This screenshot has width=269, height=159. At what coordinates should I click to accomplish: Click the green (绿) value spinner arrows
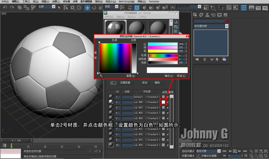[x=186, y=47]
